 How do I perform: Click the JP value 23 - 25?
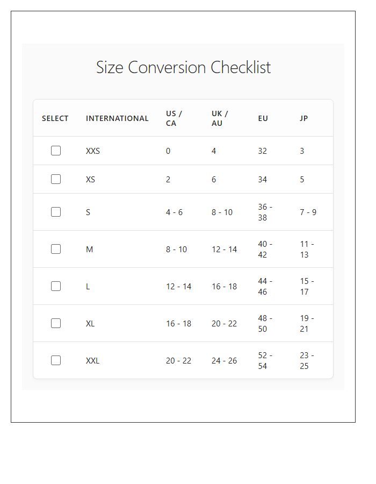coord(305,360)
